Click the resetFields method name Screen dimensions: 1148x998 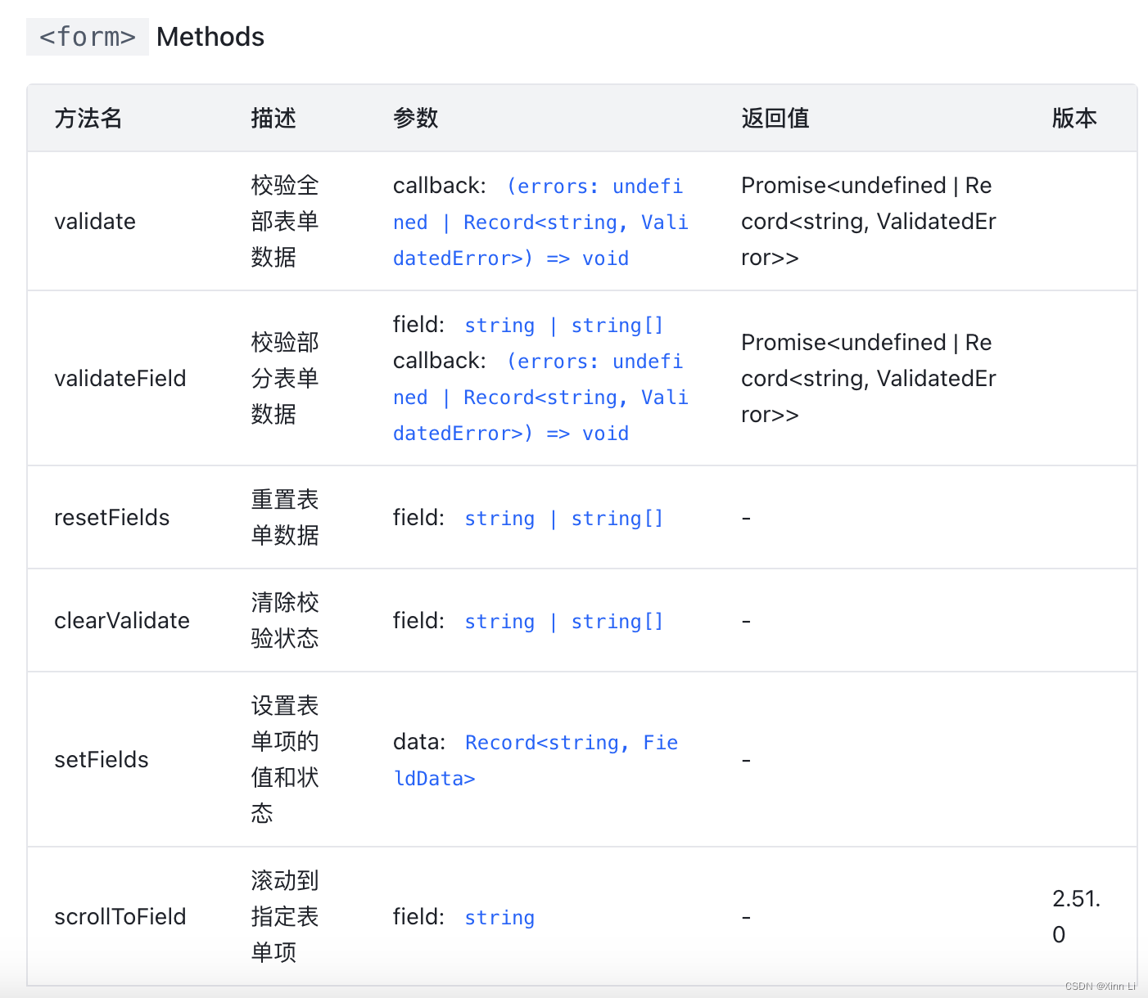(x=112, y=517)
